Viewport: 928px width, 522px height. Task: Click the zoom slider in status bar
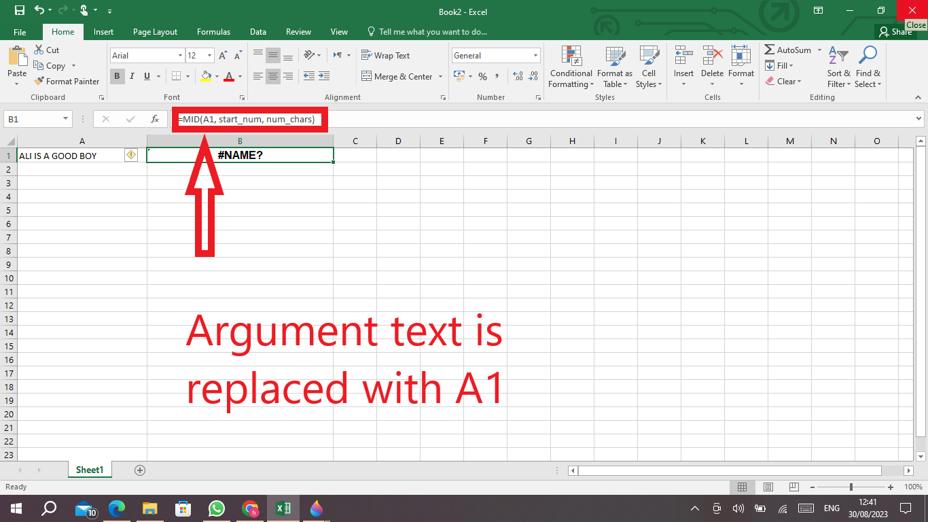click(x=851, y=487)
